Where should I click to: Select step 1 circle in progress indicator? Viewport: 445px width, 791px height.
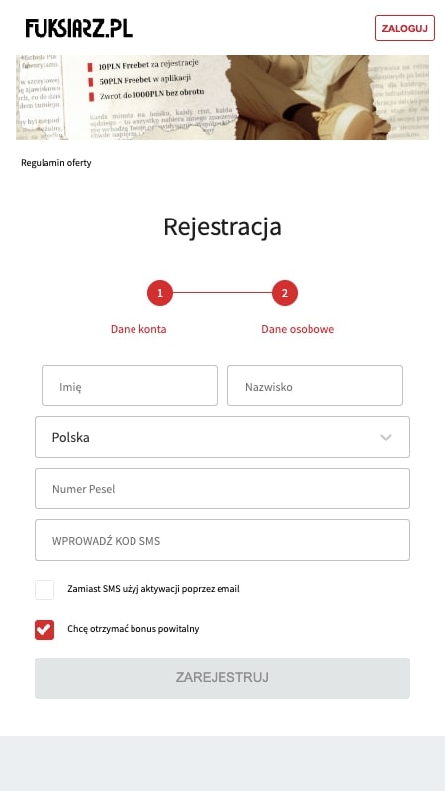tap(160, 293)
